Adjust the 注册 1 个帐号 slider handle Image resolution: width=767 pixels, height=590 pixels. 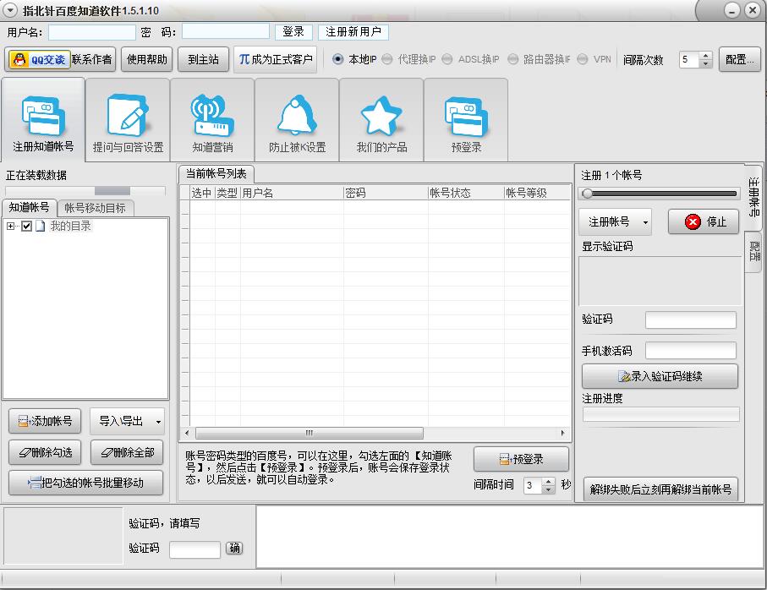(x=588, y=194)
